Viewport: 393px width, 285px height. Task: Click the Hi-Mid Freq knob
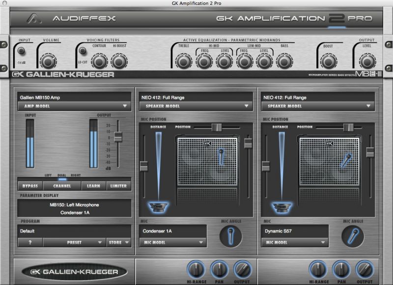pos(204,61)
